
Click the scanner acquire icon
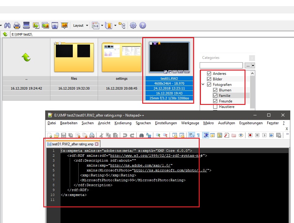tap(26, 26)
